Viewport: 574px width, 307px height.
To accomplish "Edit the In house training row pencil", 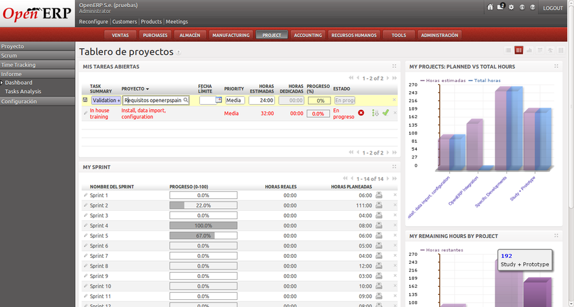I will click(85, 113).
